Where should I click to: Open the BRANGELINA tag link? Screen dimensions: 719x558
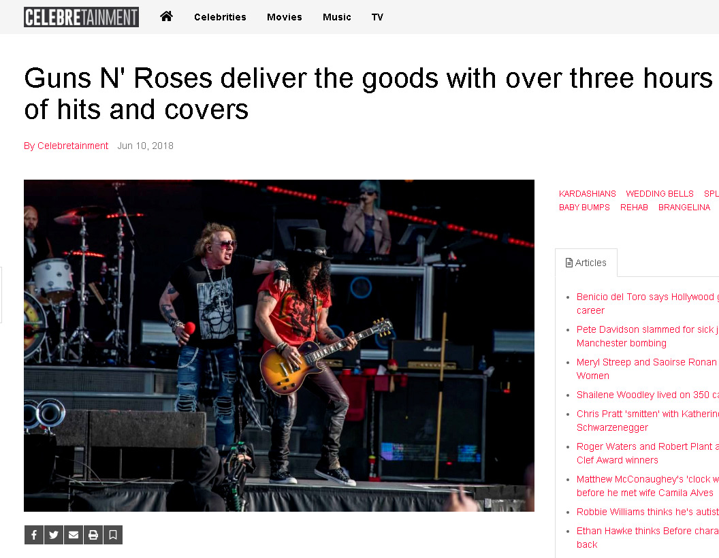pyautogui.click(x=684, y=208)
